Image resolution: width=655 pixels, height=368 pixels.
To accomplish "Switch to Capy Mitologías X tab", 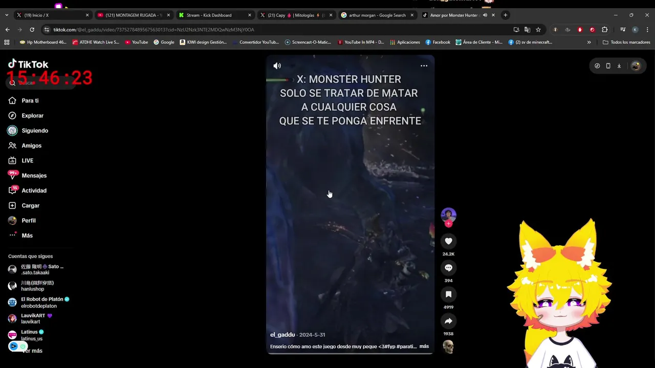I will pyautogui.click(x=296, y=15).
